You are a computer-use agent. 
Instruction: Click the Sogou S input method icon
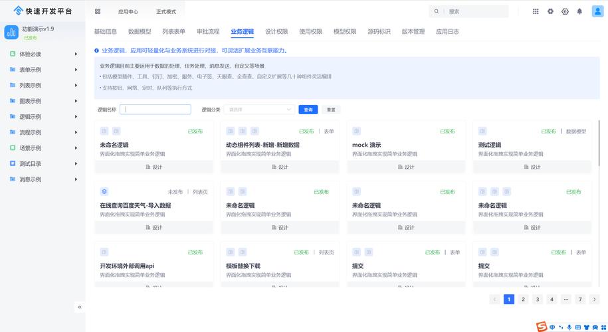click(542, 327)
